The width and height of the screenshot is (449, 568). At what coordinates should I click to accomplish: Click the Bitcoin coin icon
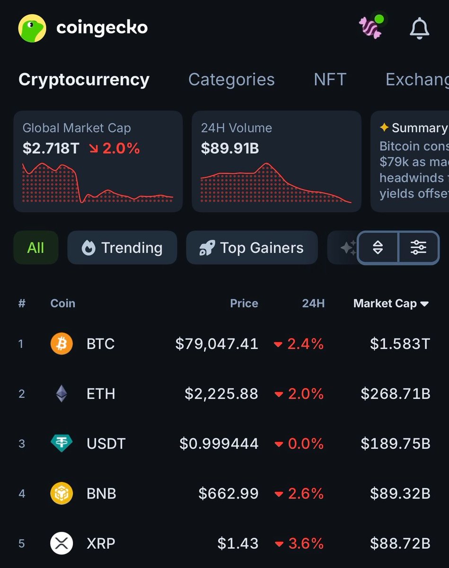(x=62, y=344)
